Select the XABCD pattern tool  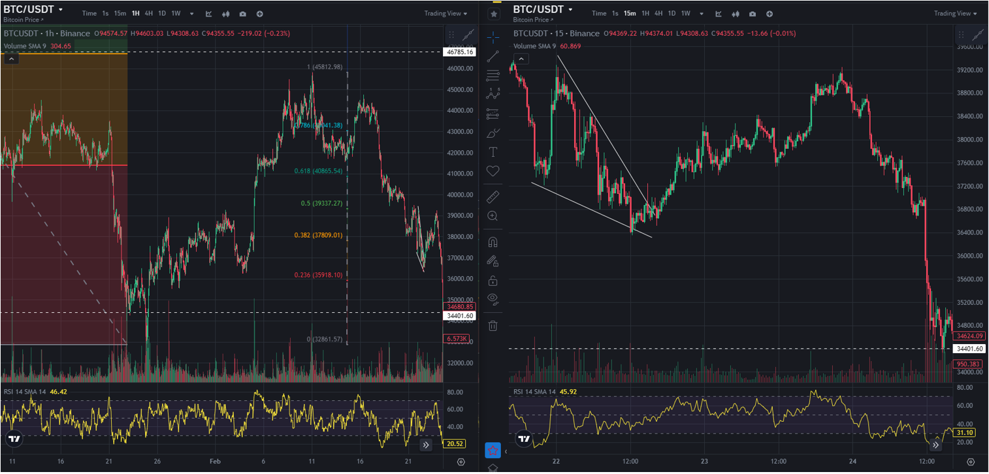[x=493, y=94]
